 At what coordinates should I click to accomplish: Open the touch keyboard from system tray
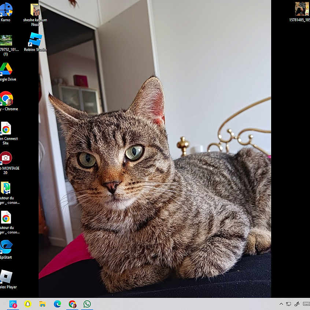(306, 304)
